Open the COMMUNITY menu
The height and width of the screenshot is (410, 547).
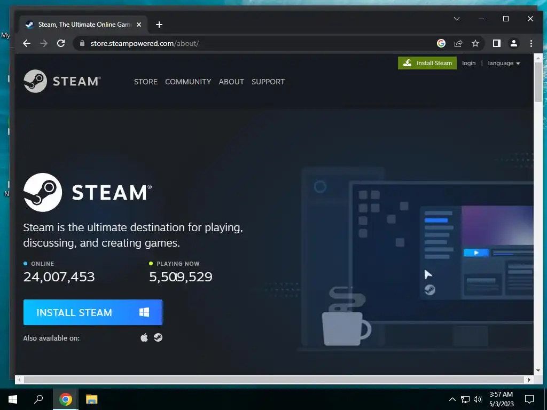click(x=188, y=82)
